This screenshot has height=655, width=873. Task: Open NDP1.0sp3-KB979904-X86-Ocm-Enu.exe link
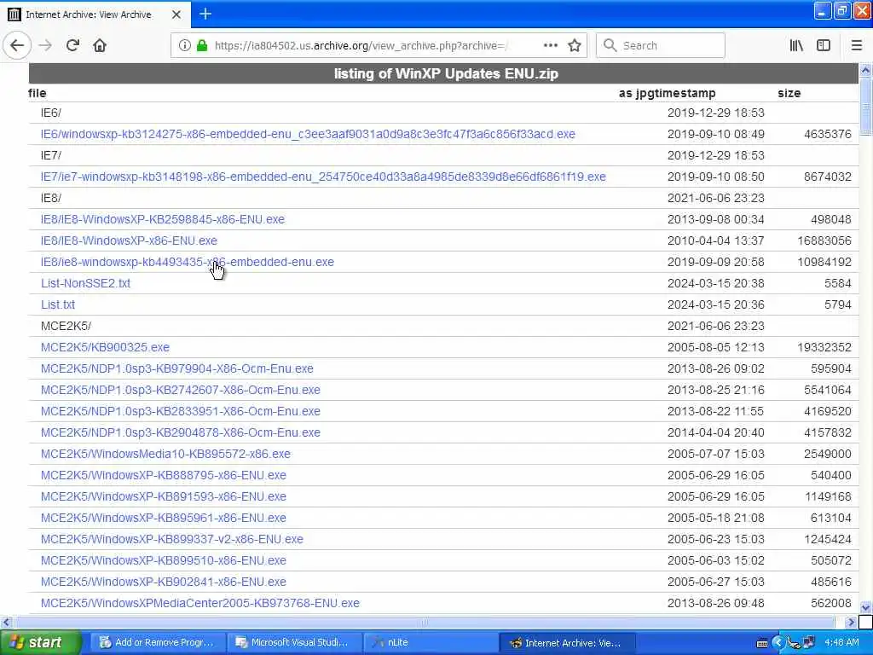tap(177, 368)
